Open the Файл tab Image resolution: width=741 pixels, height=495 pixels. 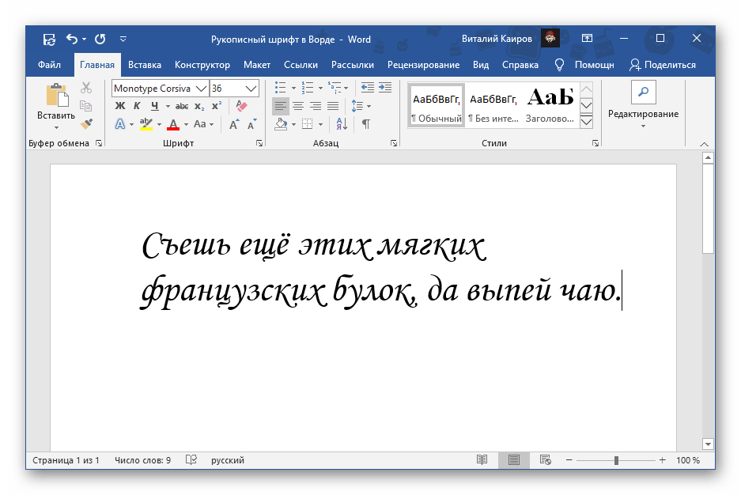click(49, 65)
